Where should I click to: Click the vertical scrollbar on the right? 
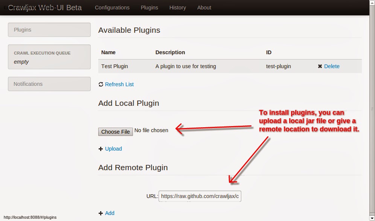click(372, 111)
